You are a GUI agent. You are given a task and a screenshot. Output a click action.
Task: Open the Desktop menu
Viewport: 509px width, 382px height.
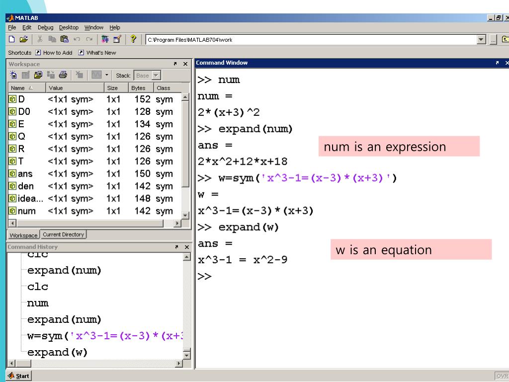69,28
